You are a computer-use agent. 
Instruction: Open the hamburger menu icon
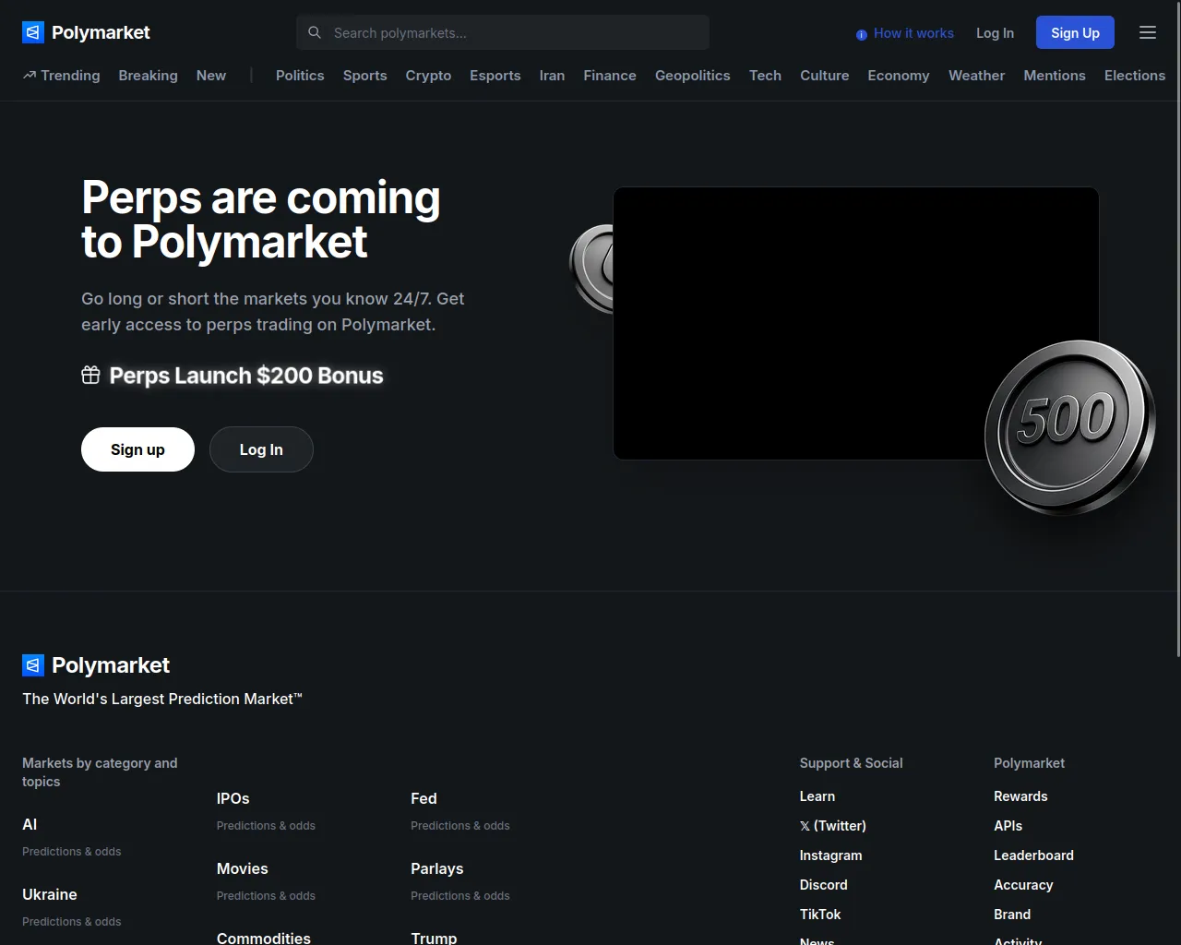[1148, 32]
